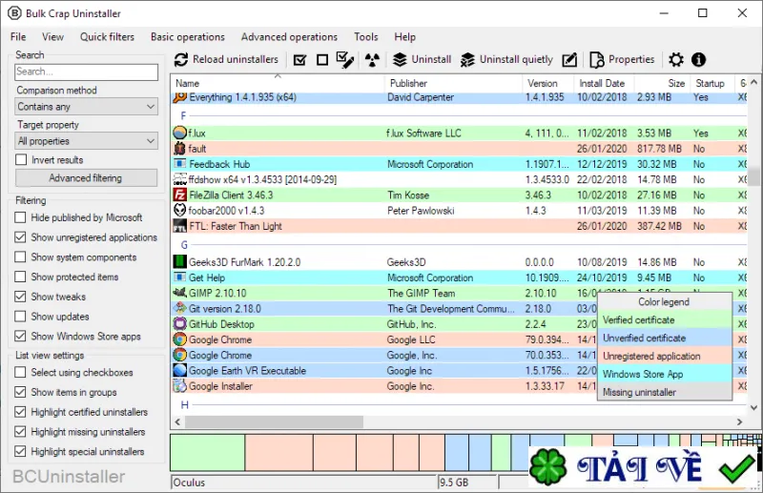Click inside the Search input field
This screenshot has height=493, width=763.
[x=86, y=72]
